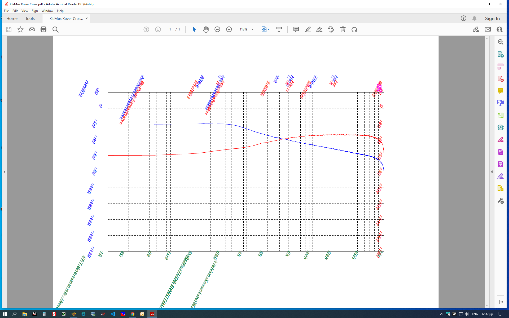Open the zoom percentage dropdown
Image resolution: width=509 pixels, height=318 pixels.
pyautogui.click(x=252, y=29)
